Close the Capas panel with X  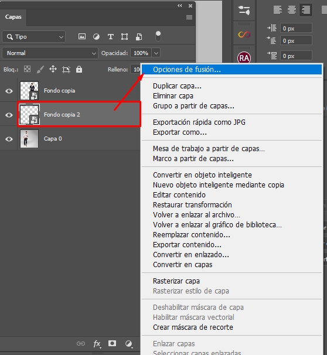click(190, 6)
